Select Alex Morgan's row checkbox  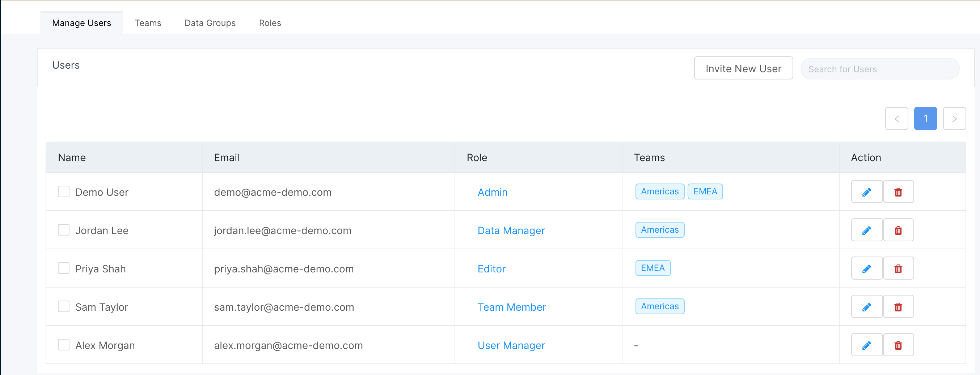click(64, 345)
